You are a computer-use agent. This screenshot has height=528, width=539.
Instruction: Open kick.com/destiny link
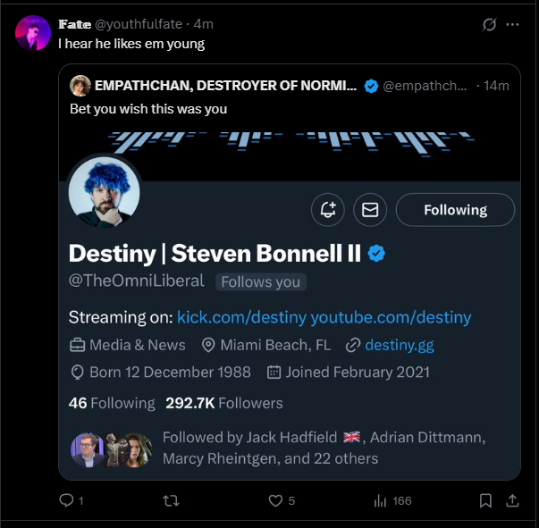pyautogui.click(x=240, y=317)
